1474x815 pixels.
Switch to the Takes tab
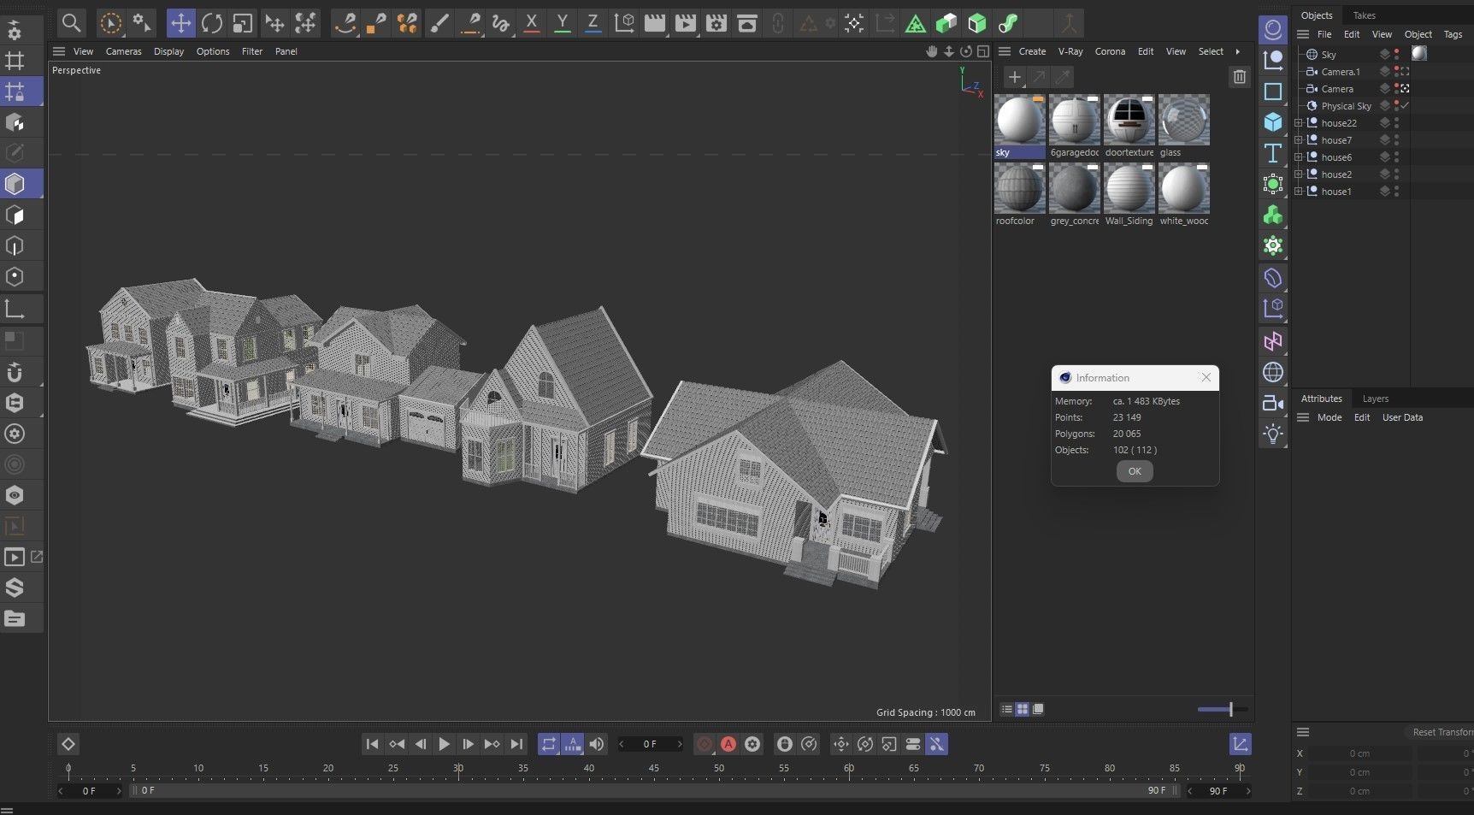click(1365, 15)
